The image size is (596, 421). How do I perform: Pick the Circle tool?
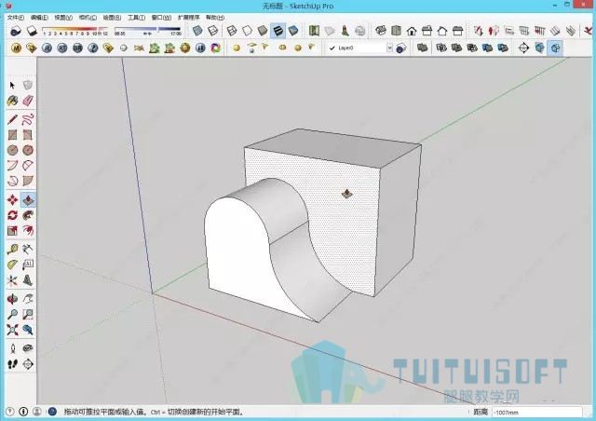tap(12, 150)
